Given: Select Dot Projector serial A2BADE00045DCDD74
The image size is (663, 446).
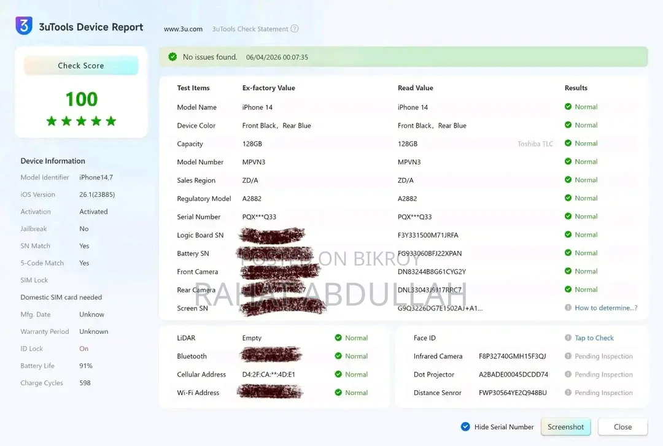Looking at the screenshot, I should pos(513,374).
